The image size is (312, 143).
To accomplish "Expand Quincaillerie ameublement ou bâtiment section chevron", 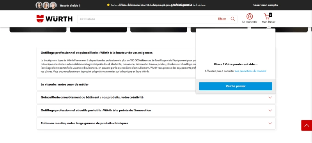I will coord(270,98).
